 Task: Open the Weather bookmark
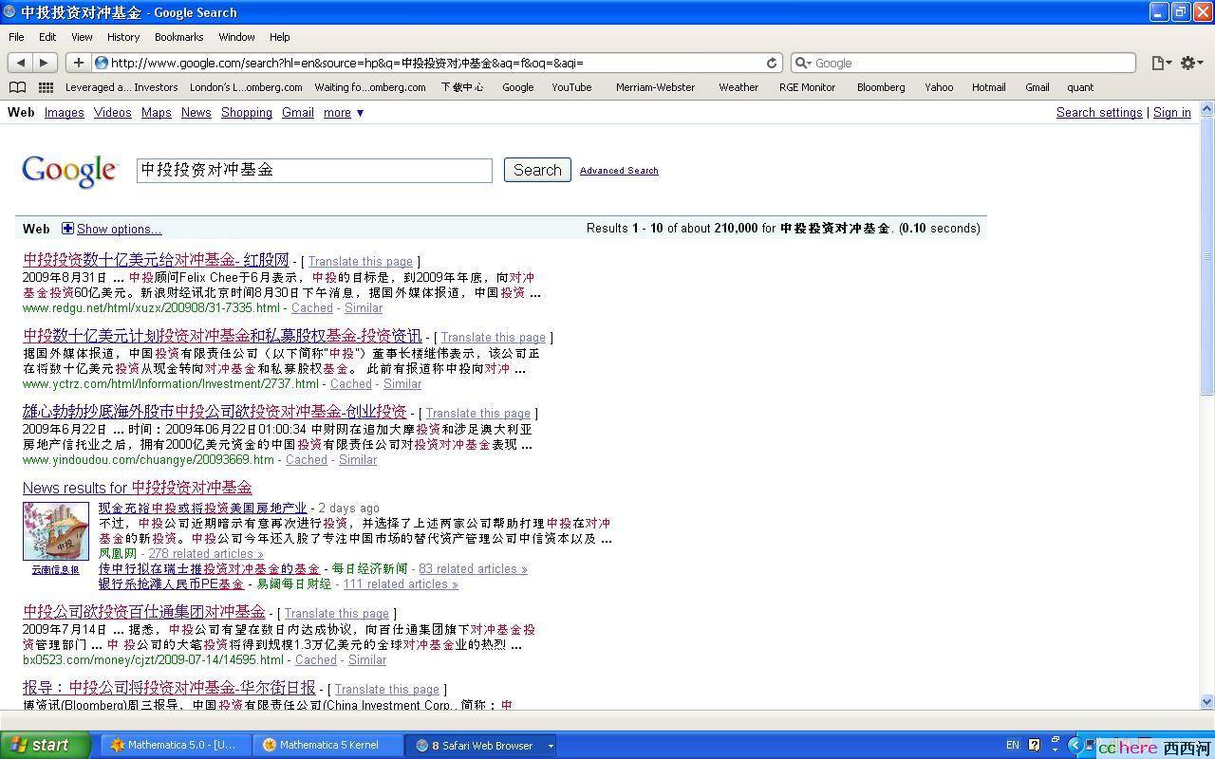pos(738,87)
